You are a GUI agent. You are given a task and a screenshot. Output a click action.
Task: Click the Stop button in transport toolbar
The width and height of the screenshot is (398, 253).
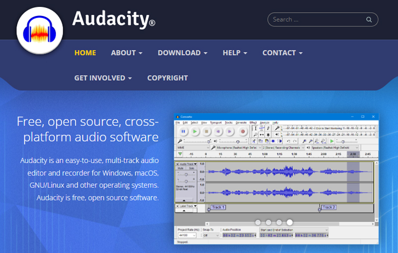pos(206,132)
